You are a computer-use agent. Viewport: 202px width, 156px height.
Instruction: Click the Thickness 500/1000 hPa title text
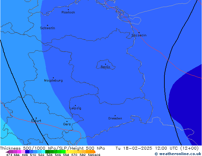[28, 148]
